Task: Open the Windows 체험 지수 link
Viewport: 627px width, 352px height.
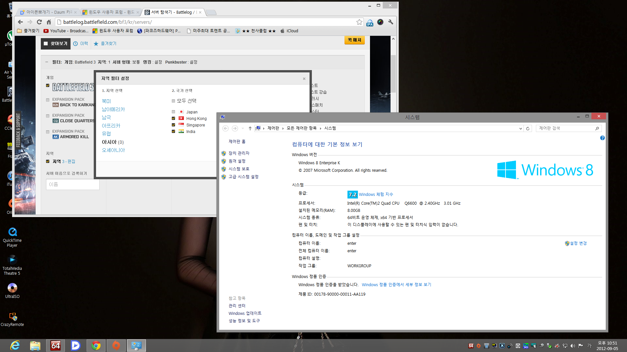Action: click(x=376, y=194)
